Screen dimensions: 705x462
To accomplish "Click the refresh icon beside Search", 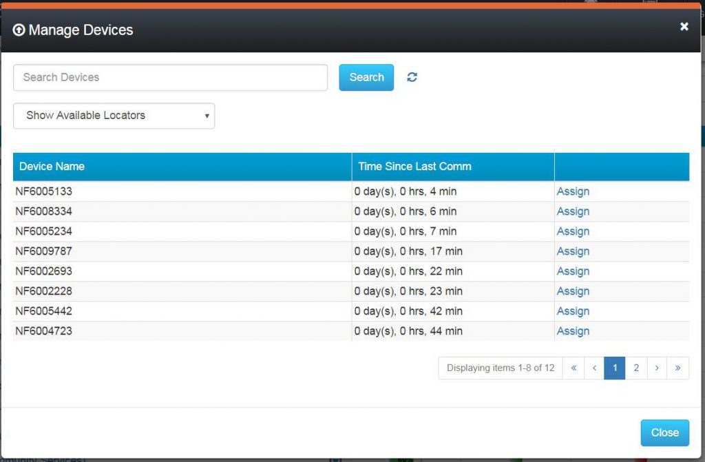I will coord(412,77).
